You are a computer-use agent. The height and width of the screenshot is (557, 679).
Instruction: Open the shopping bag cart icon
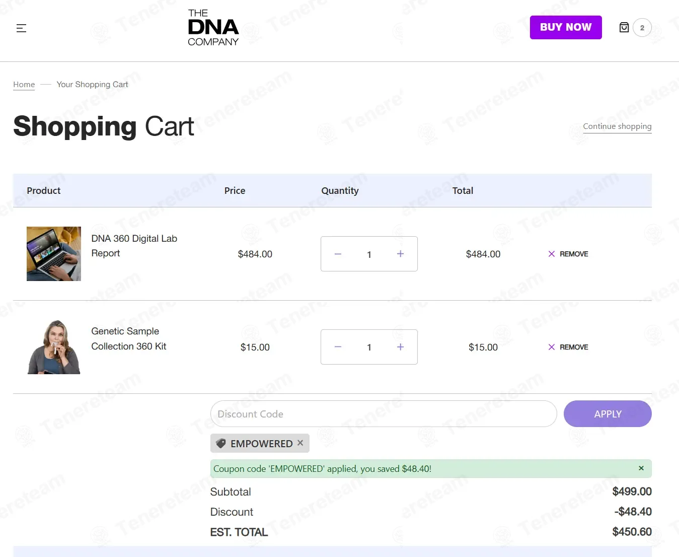[624, 27]
